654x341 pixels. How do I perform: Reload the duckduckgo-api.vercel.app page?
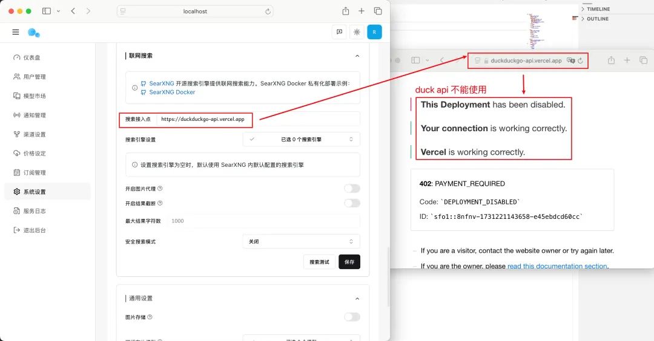[580, 61]
